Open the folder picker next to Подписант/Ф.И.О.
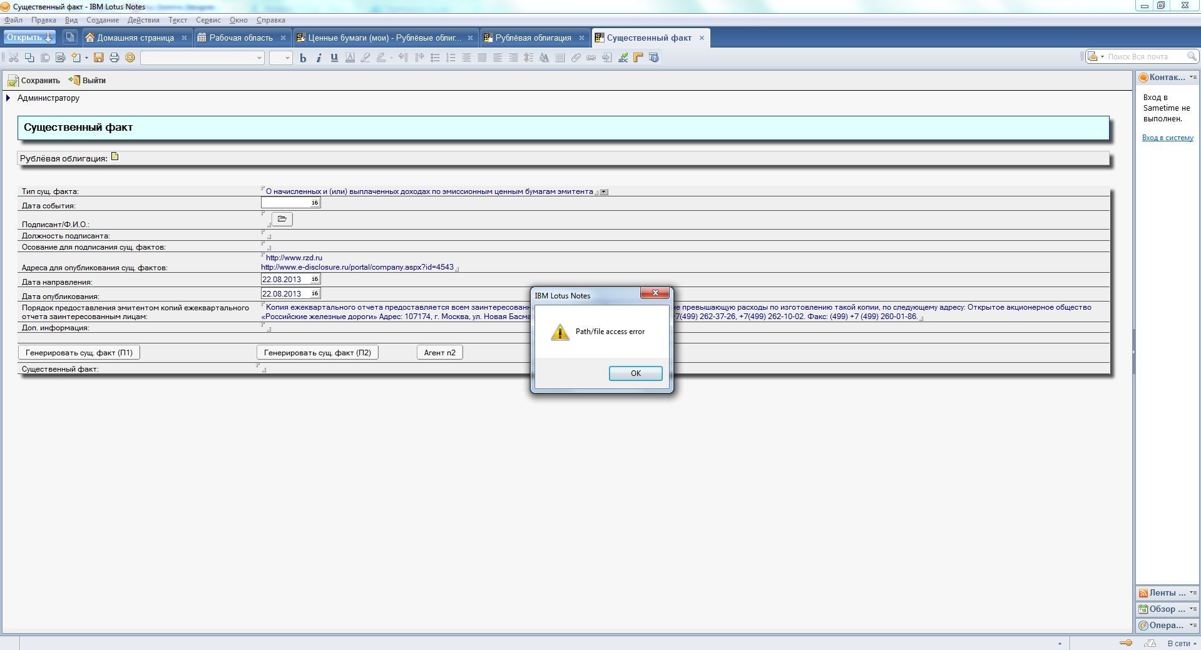This screenshot has width=1201, height=650. [282, 219]
